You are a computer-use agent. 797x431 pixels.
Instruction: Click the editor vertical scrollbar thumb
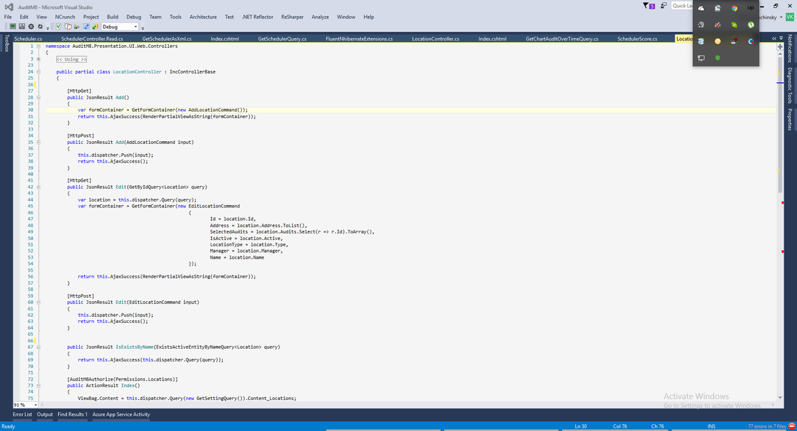(x=780, y=124)
